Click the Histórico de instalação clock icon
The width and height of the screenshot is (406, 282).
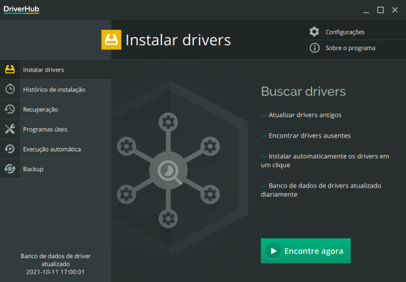pyautogui.click(x=10, y=89)
